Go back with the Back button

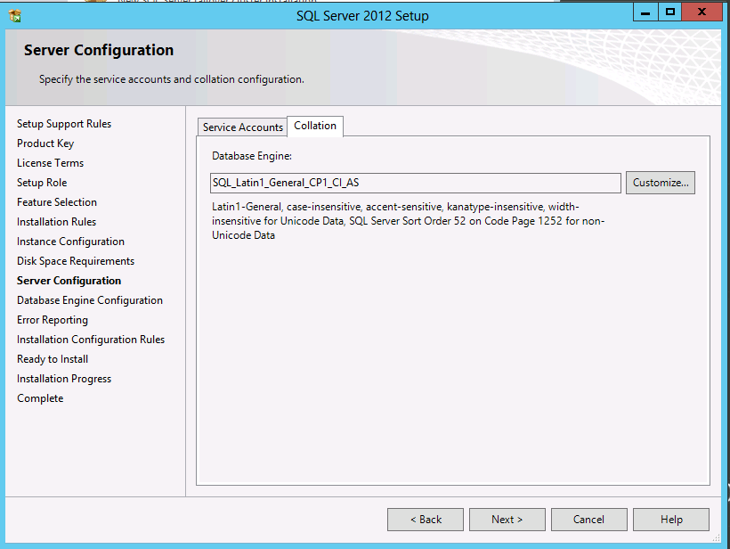click(x=426, y=520)
